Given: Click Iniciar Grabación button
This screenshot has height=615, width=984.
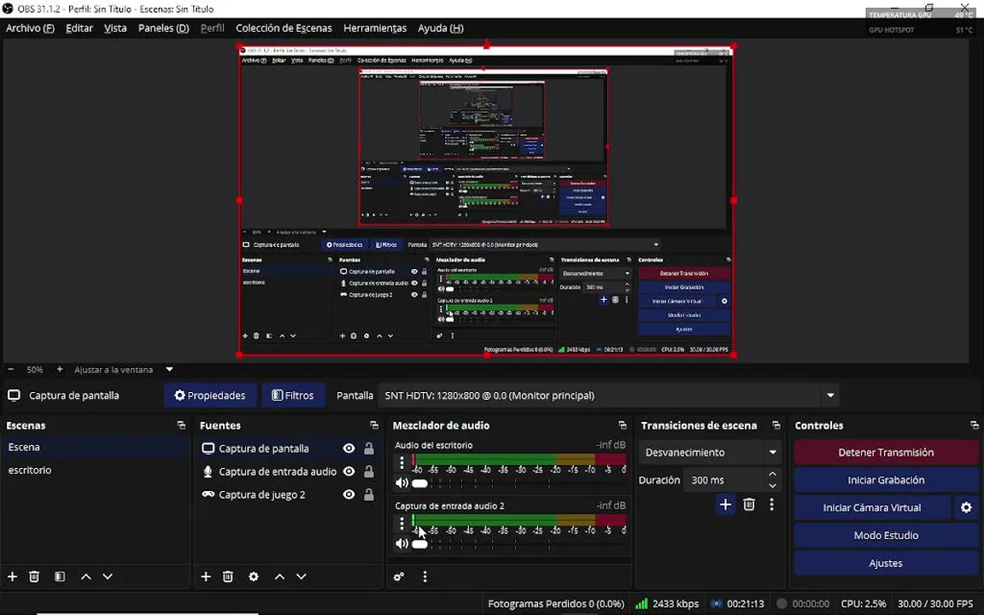Looking at the screenshot, I should click(x=886, y=479).
